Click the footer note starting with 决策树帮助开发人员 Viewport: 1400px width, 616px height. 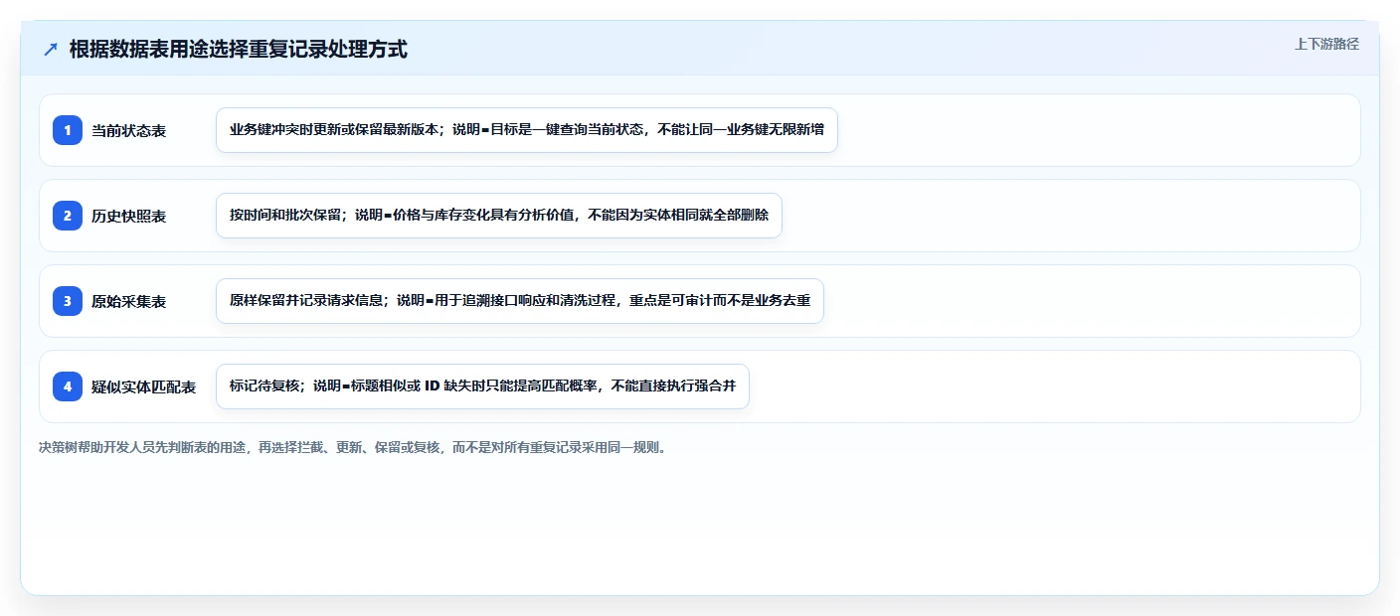pyautogui.click(x=352, y=447)
